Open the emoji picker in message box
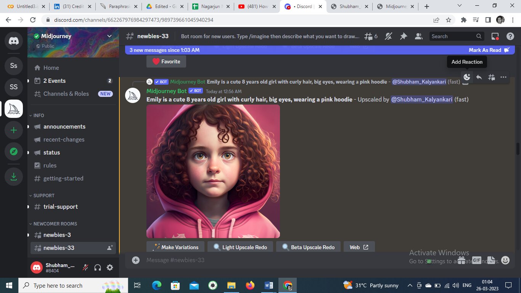Screen dimensions: 521x293 (x=505, y=260)
